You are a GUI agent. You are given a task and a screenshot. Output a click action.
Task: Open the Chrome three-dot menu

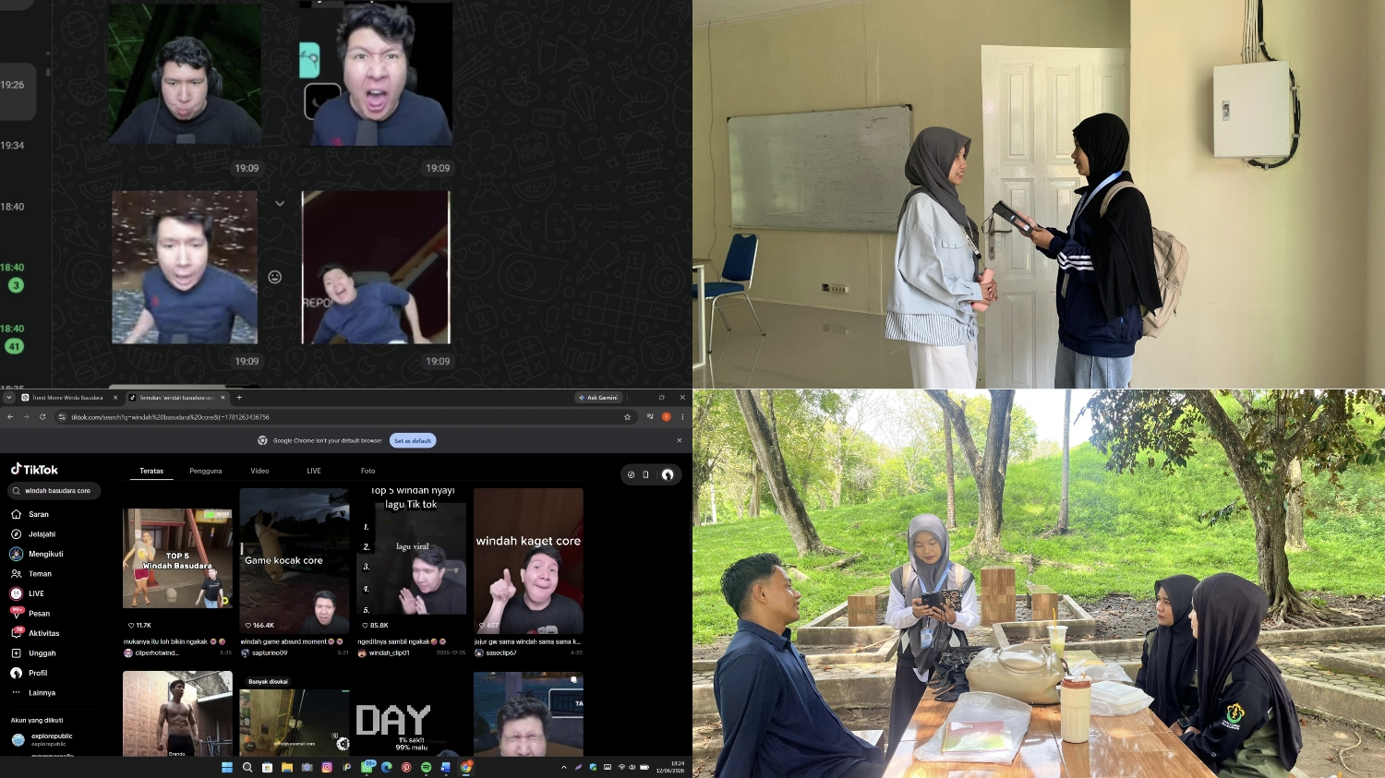point(682,417)
